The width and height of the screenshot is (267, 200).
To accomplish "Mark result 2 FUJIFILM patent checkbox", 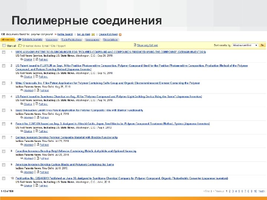I will pyautogui.click(x=4, y=66).
